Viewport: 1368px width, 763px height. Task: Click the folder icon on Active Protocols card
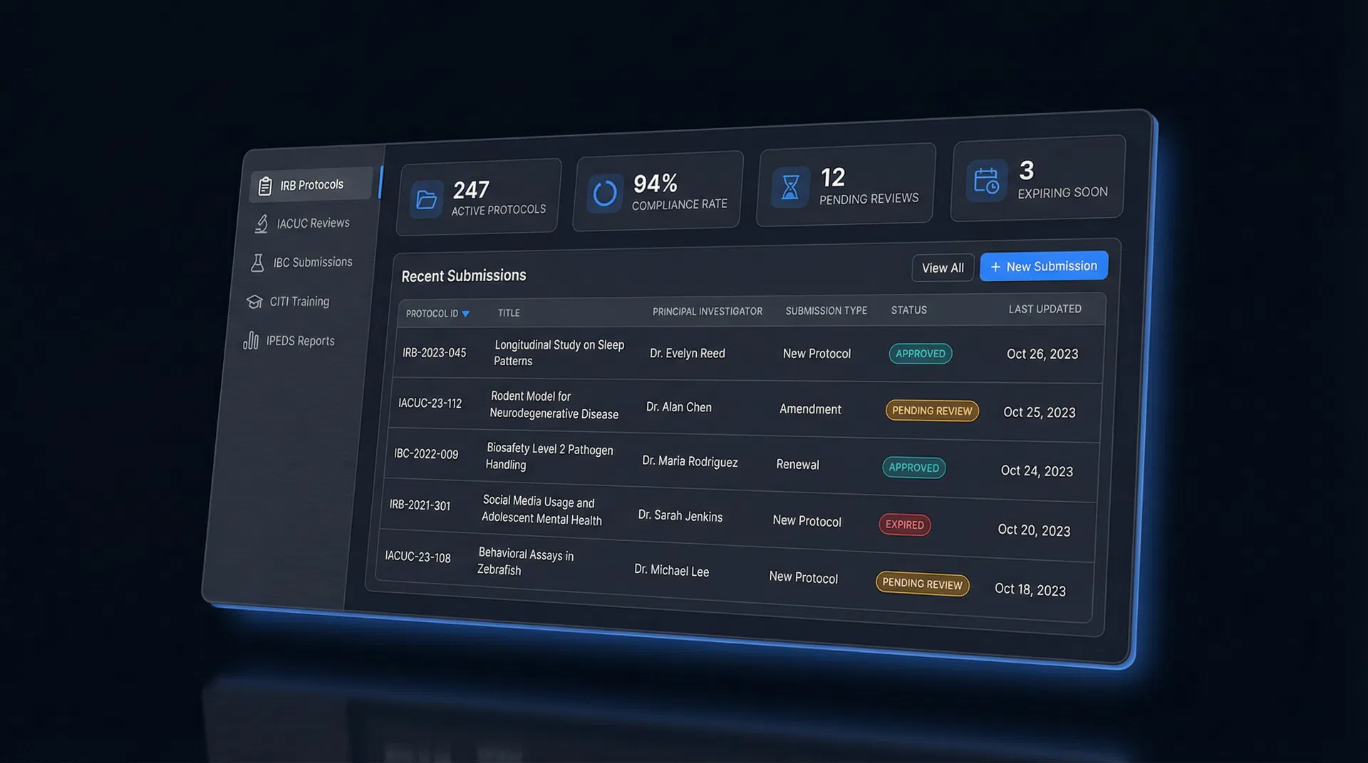click(x=425, y=200)
